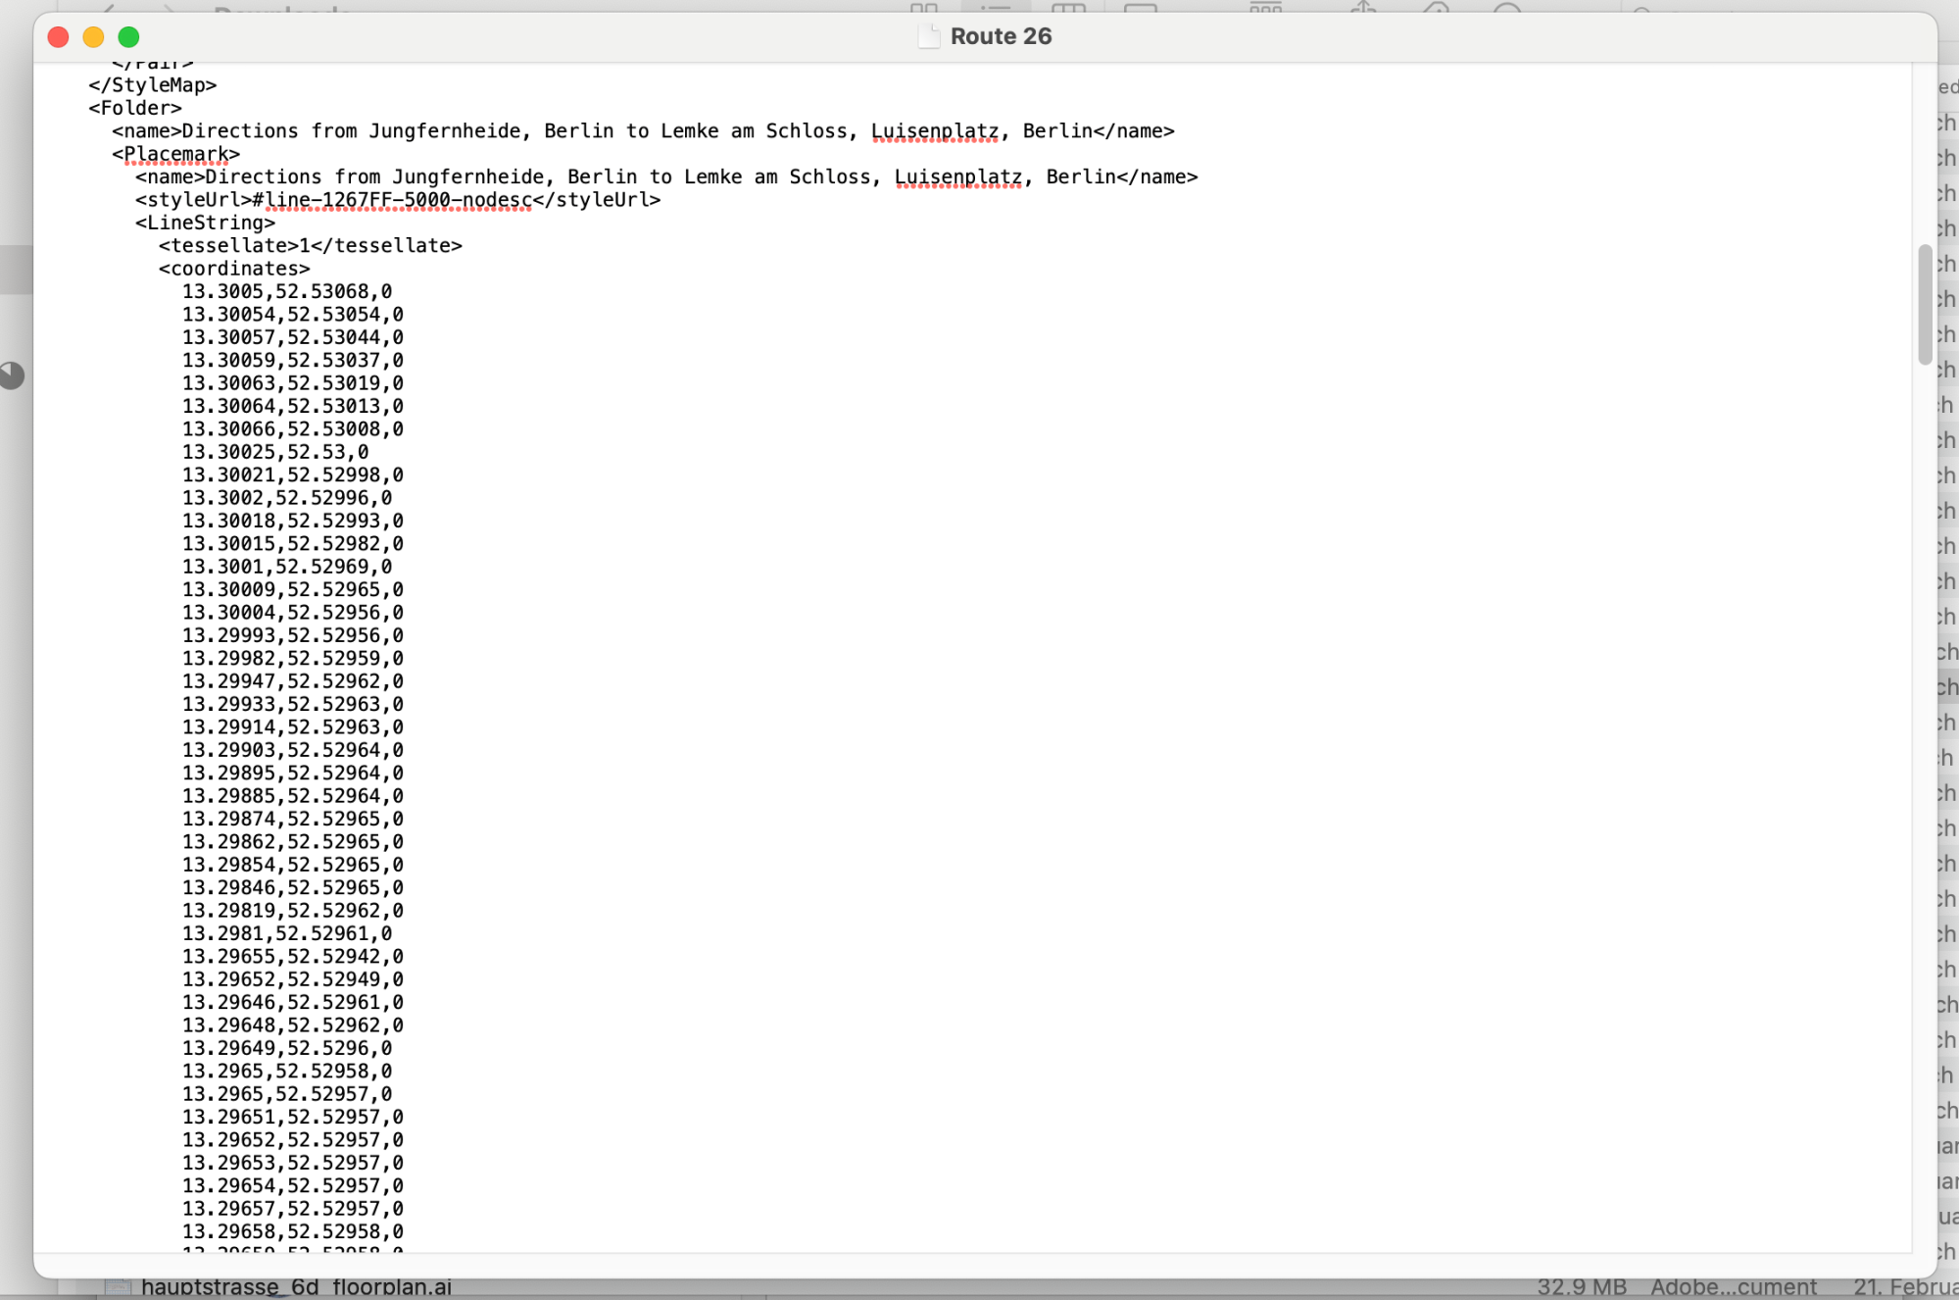Viewport: 1959px width, 1300px height.
Task: Click coordinate line 13.29933,52.52963,0
Action: coord(293,705)
